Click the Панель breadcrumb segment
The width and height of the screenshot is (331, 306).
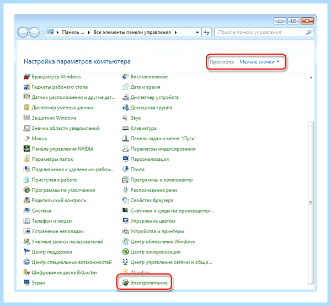pyautogui.click(x=73, y=33)
